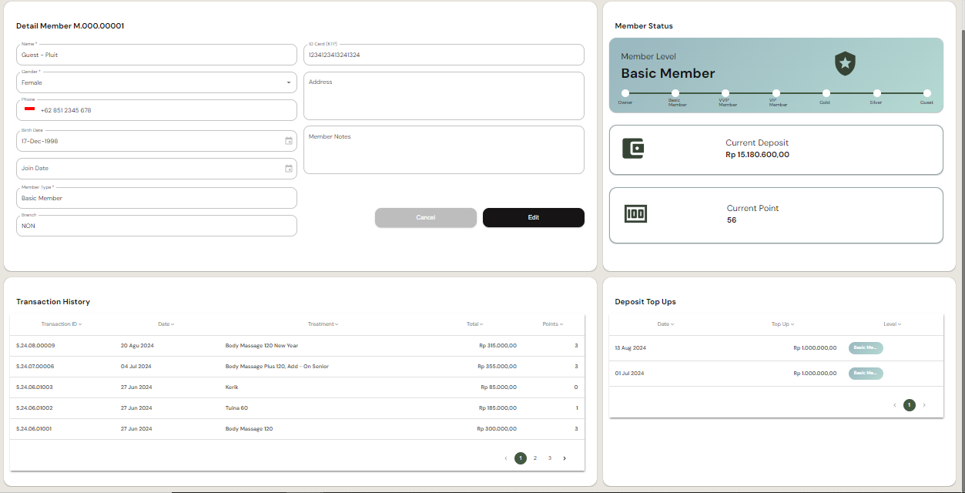Go to previous transaction history page
The width and height of the screenshot is (965, 493).
tap(506, 458)
